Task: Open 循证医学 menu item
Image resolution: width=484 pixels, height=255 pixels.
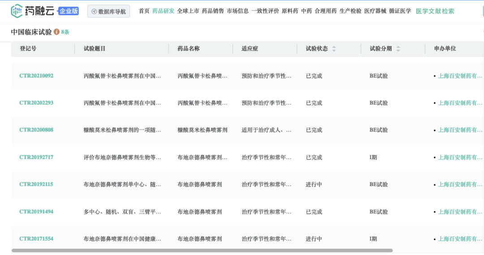Action: [x=400, y=11]
